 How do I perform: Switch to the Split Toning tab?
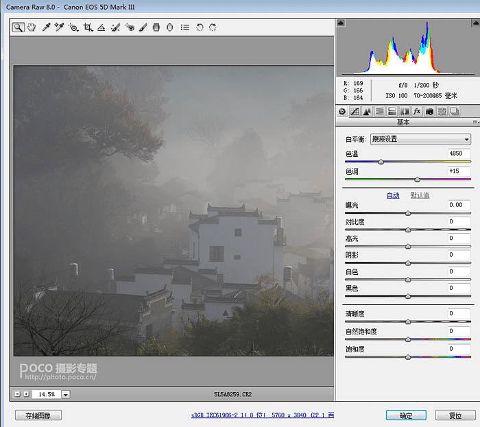[392, 111]
